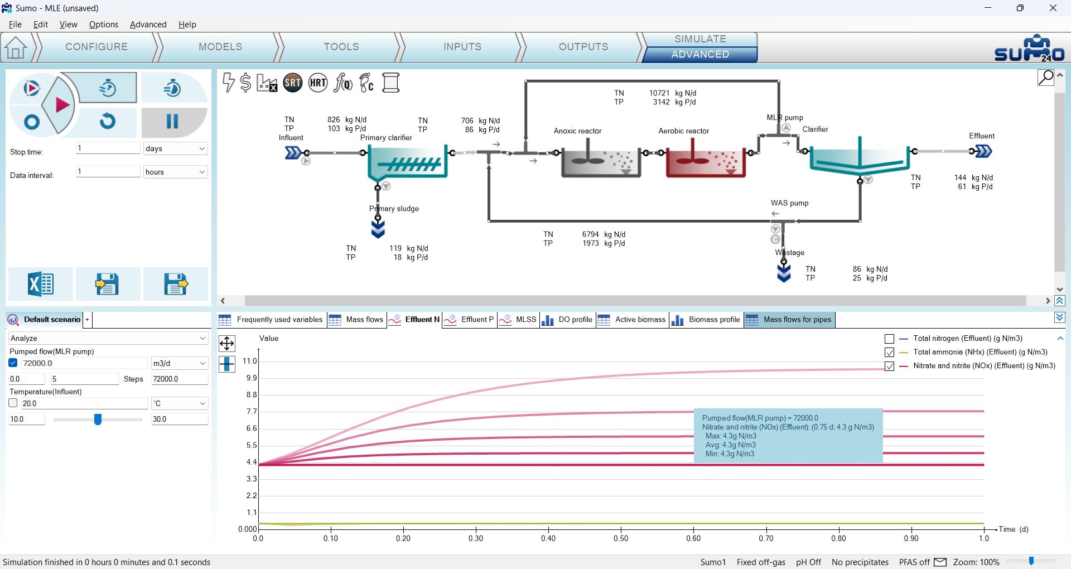Uncheck Nitrate and nitrite (NOx) series checkbox
Viewport: 1071px width, 569px height.
click(890, 367)
